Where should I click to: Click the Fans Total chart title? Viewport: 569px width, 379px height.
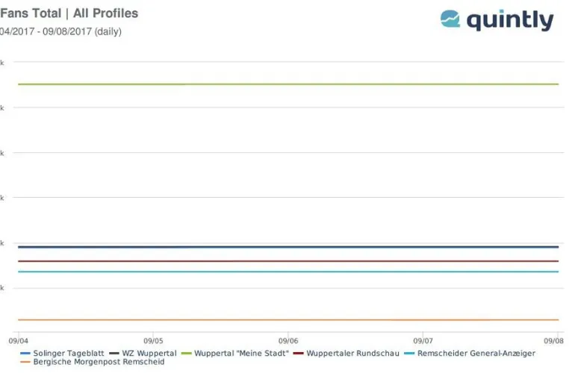click(x=69, y=13)
